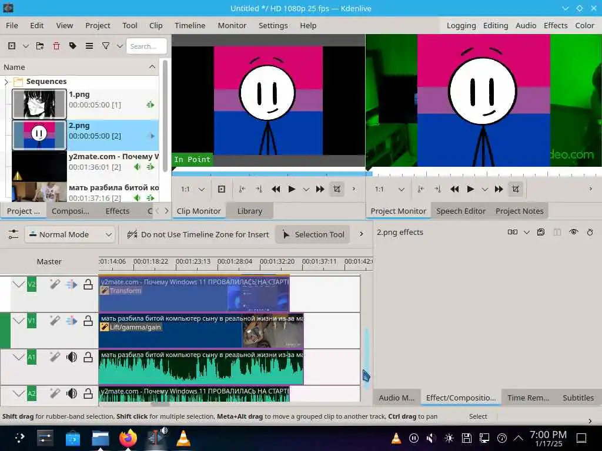This screenshot has width=602, height=451.
Task: Click the Clip Monitor set zone in icon
Action: point(242,189)
